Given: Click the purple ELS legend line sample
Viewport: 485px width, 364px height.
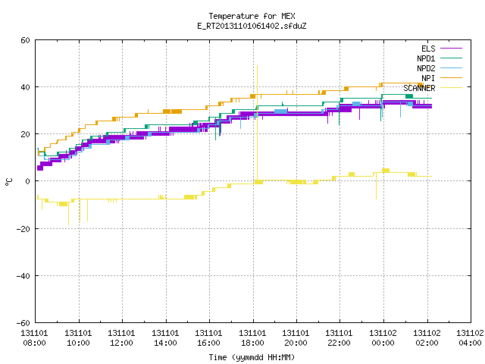Looking at the screenshot, I should tap(451, 49).
